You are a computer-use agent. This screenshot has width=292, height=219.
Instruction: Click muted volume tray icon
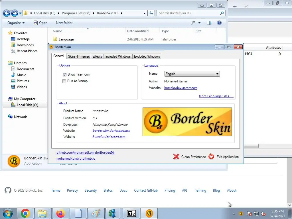[x=263, y=214]
